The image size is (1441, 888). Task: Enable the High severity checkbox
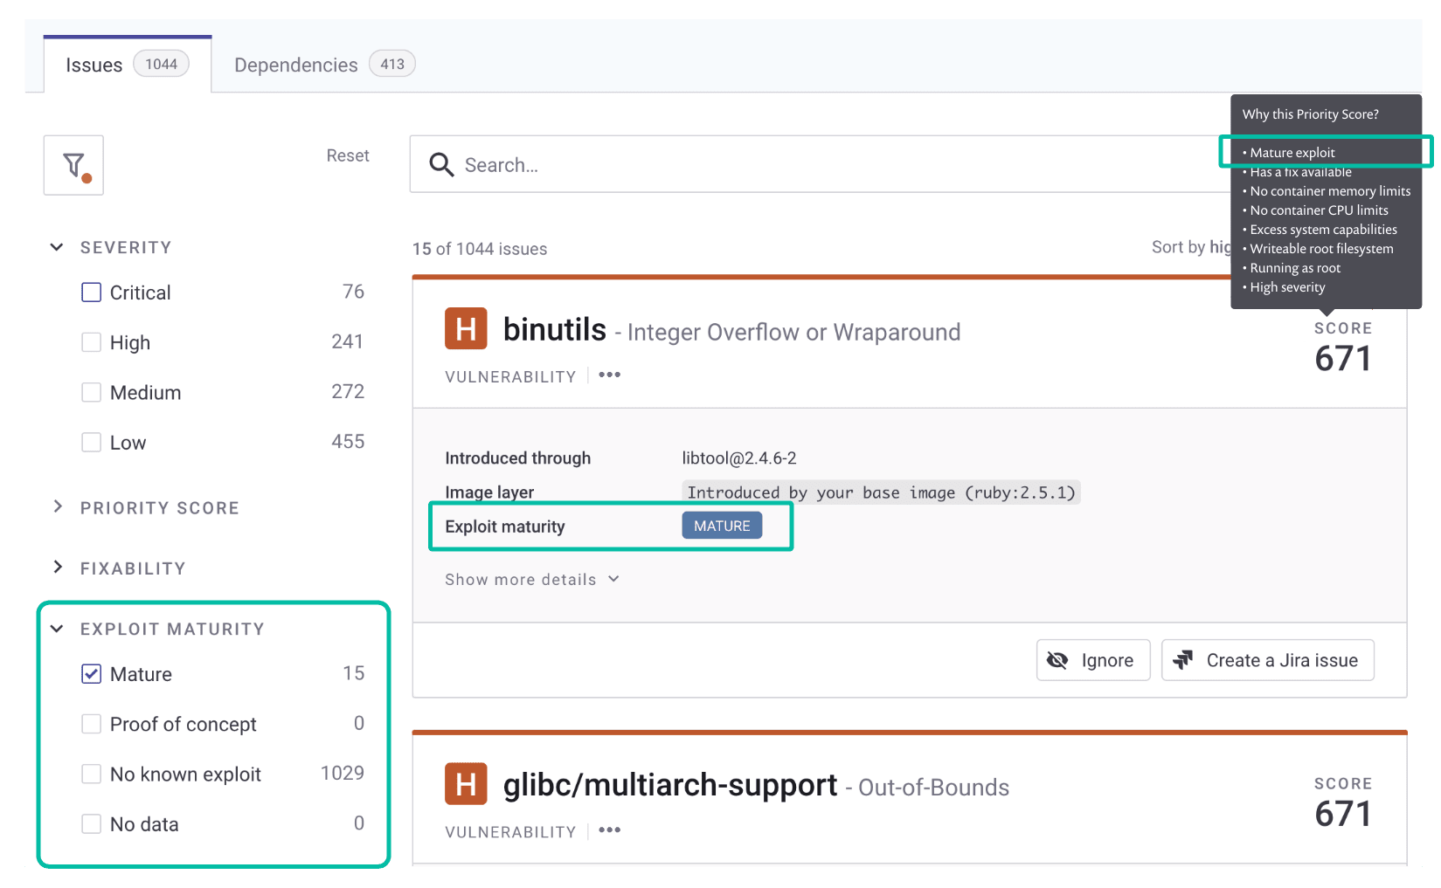[x=92, y=342]
